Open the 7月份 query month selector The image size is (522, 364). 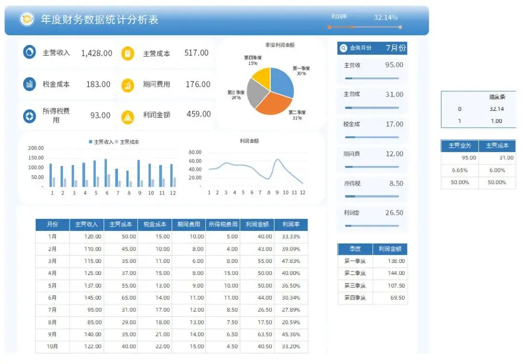pyautogui.click(x=396, y=48)
